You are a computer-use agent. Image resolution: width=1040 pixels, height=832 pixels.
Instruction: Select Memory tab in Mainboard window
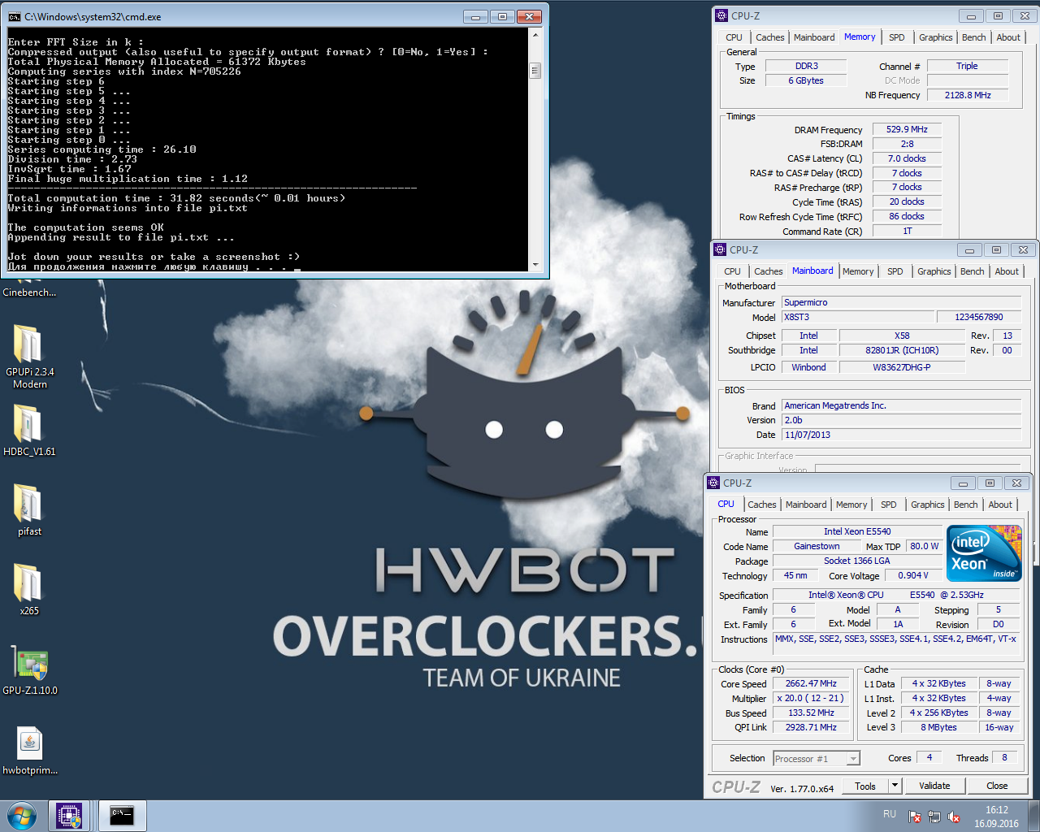coord(858,271)
